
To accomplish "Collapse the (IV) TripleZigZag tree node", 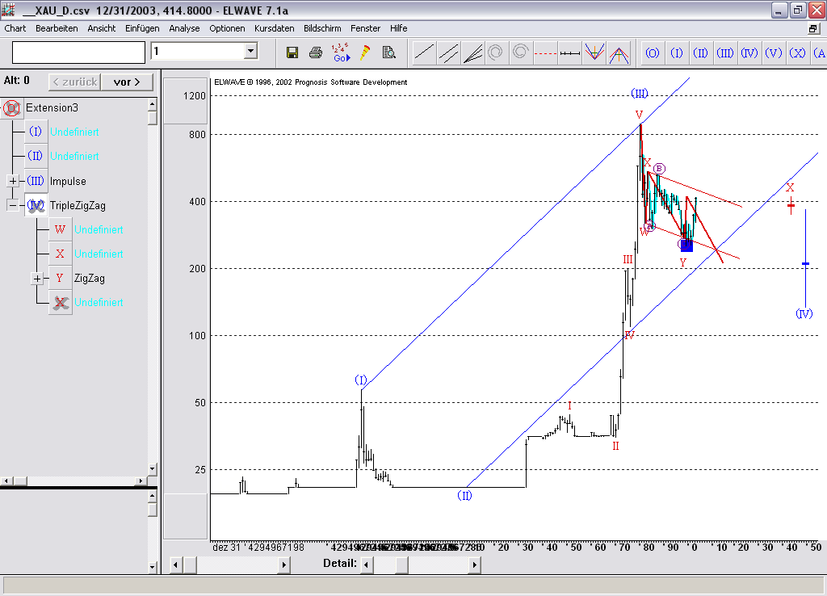I will [x=12, y=205].
